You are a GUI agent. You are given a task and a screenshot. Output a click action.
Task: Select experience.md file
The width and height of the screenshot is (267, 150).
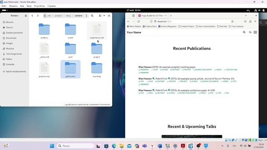point(97,31)
